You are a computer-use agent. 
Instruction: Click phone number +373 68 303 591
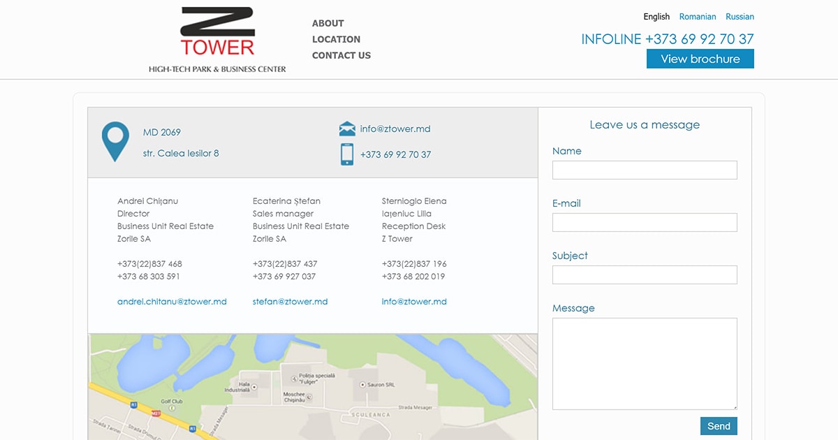click(149, 277)
